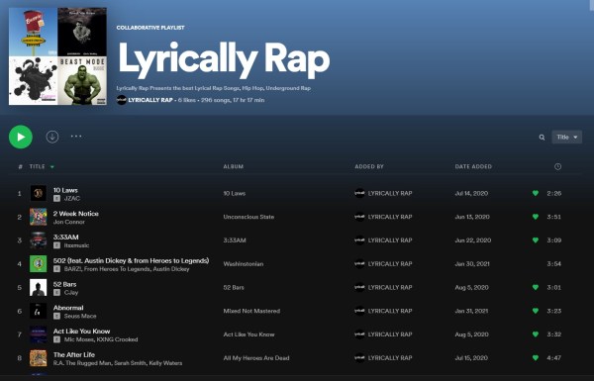Select 2 Week Notice album art
The image size is (594, 381).
coord(39,217)
